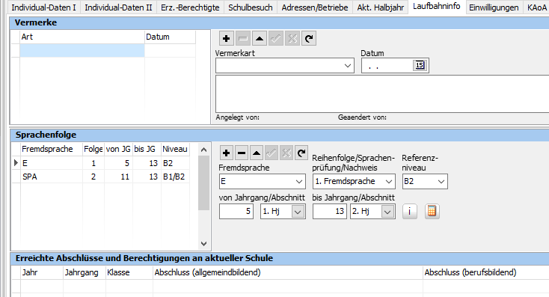Click the Sprachenfolge list scrollbar thumb
This screenshot has width=549, height=297.
tap(203, 183)
